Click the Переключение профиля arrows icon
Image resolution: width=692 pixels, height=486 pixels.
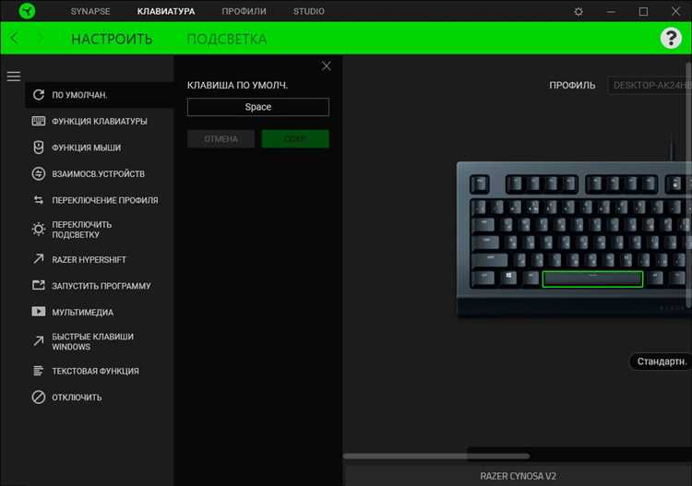pyautogui.click(x=39, y=200)
